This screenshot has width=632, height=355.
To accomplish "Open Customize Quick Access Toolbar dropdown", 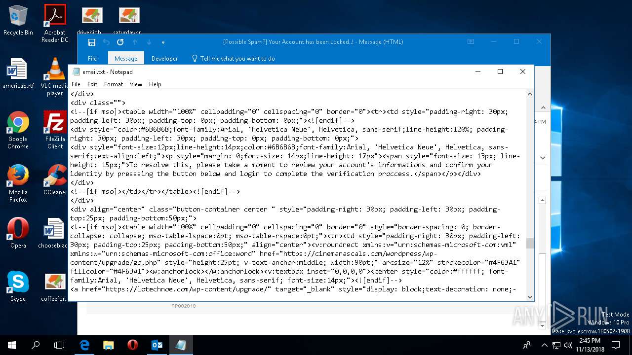I will tap(163, 42).
